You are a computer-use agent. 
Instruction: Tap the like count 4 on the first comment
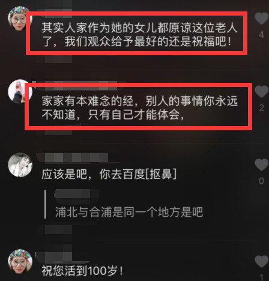pyautogui.click(x=261, y=35)
